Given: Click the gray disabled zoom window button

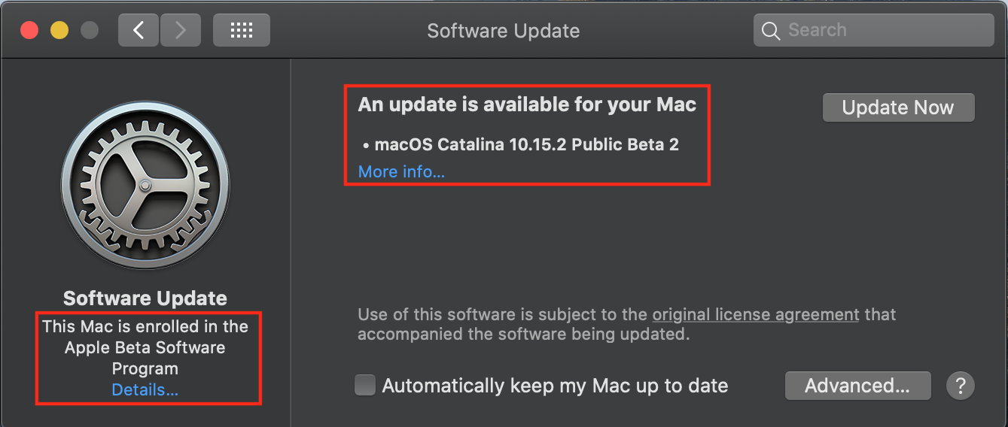Looking at the screenshot, I should (90, 30).
